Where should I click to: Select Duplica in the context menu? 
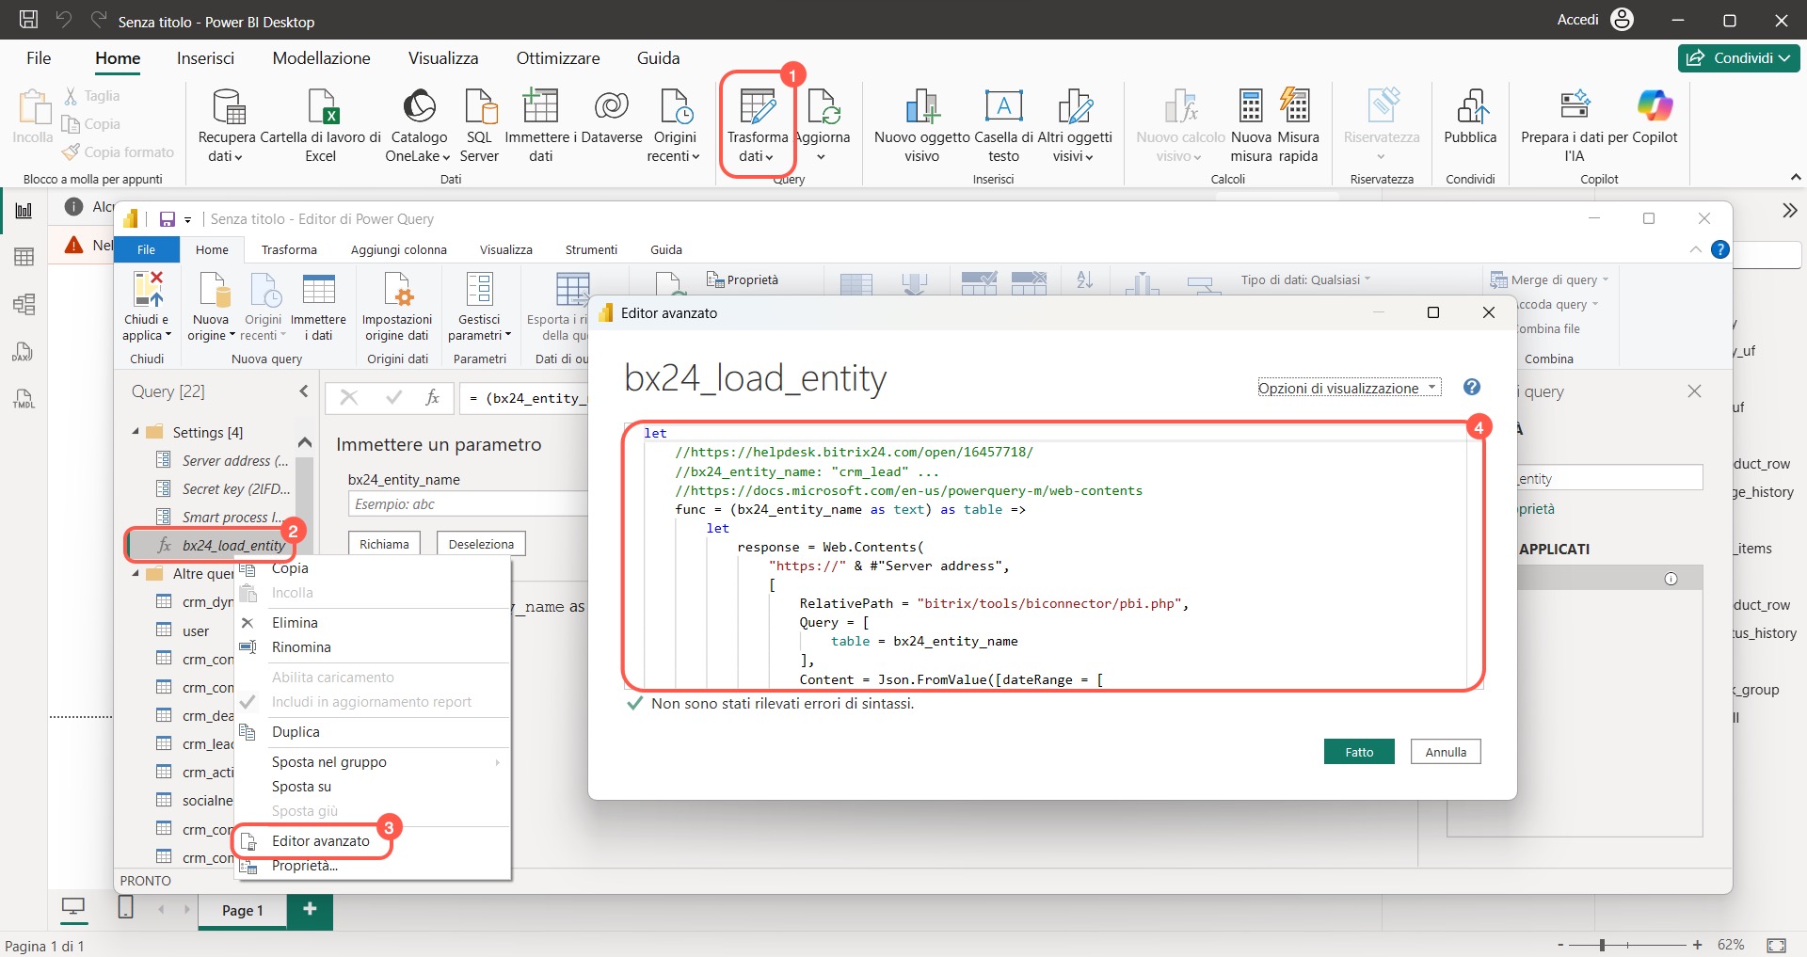(x=296, y=732)
